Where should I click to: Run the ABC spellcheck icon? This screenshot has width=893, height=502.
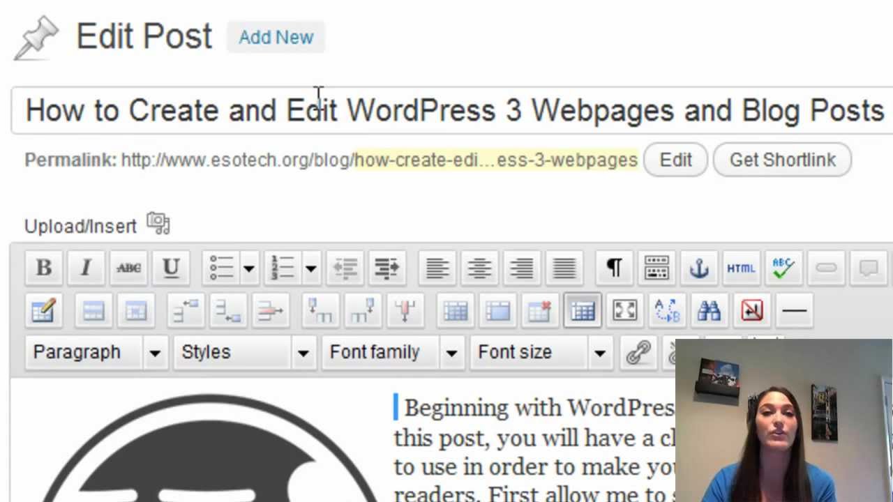point(783,268)
